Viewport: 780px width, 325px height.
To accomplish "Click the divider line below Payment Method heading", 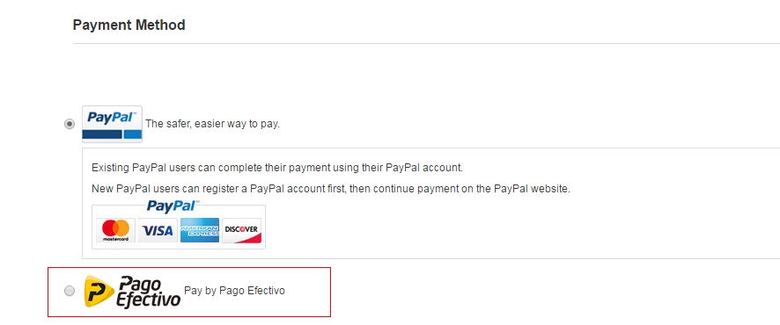I will point(426,43).
